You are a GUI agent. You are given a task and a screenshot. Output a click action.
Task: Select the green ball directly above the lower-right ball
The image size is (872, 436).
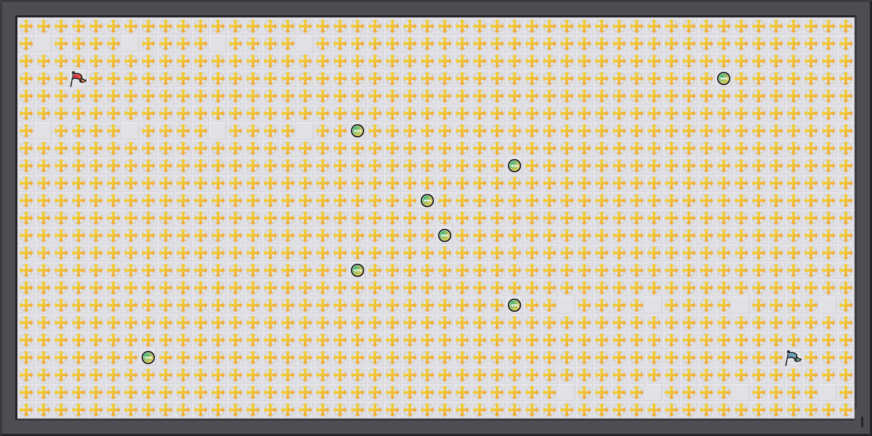point(514,166)
